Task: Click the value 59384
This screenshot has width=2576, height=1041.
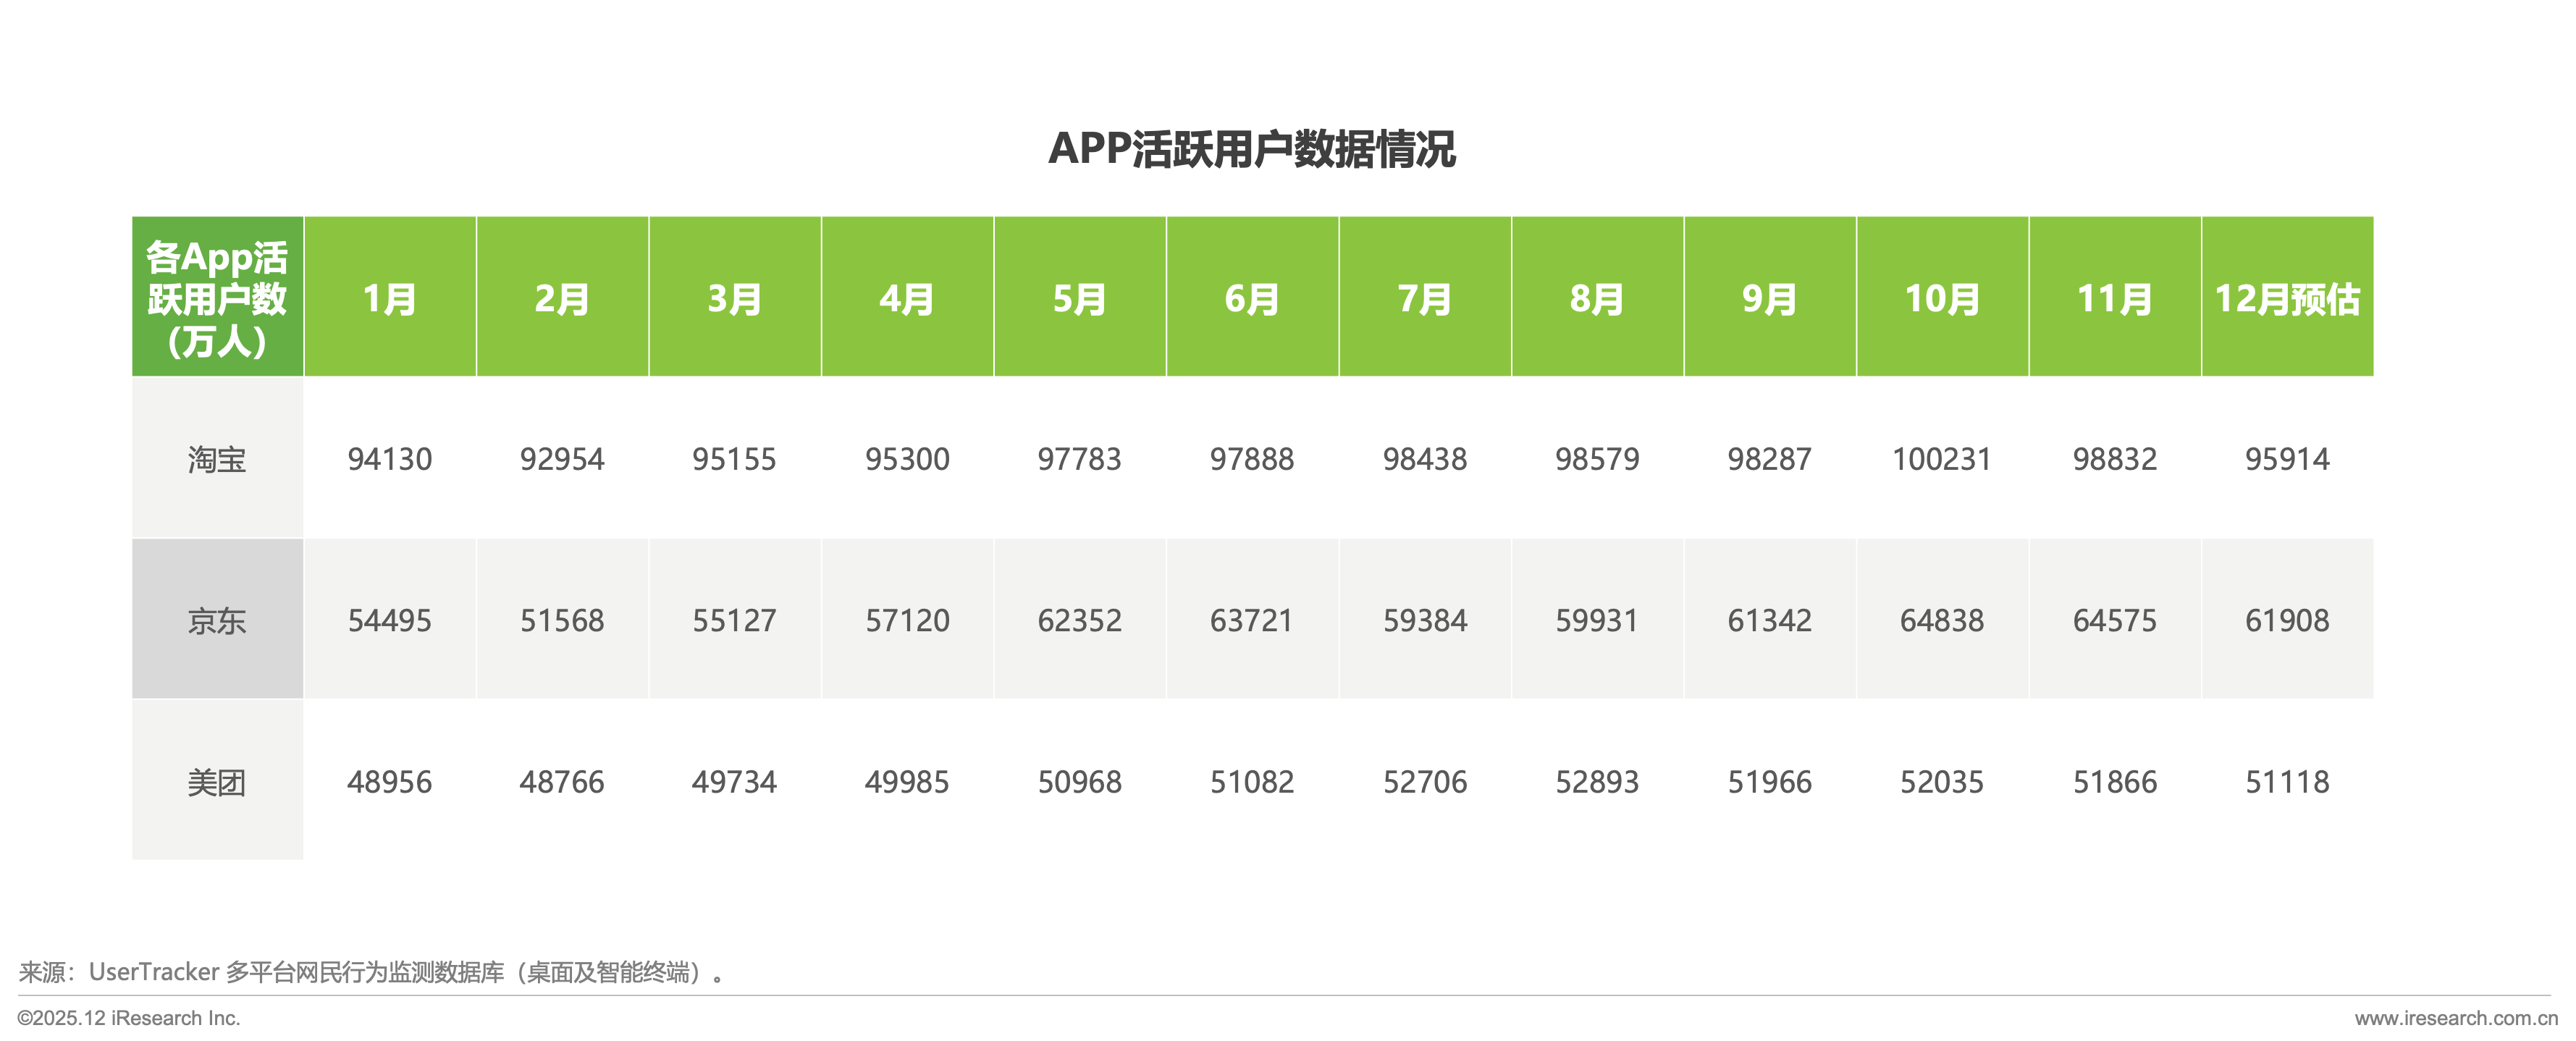Action: [x=1425, y=620]
